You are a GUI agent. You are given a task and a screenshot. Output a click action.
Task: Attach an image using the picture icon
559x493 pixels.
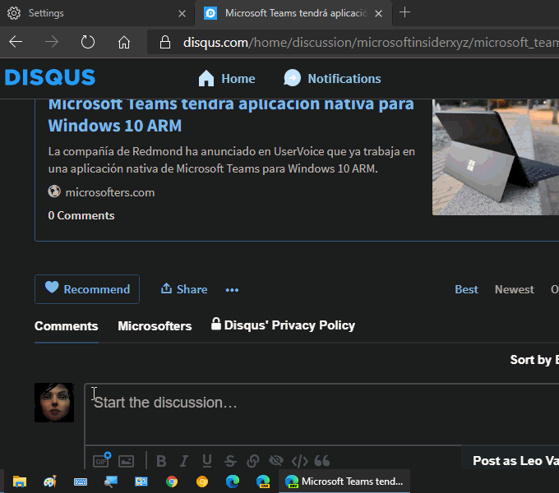point(126,461)
